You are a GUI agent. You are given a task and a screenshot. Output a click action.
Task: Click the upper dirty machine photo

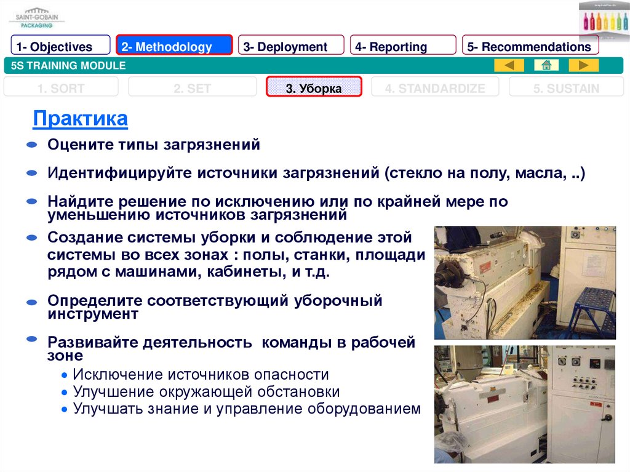click(525, 282)
